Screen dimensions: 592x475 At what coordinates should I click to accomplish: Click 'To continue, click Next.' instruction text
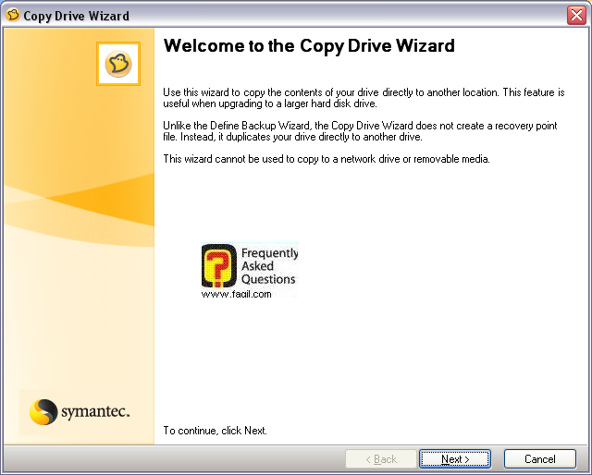(215, 431)
